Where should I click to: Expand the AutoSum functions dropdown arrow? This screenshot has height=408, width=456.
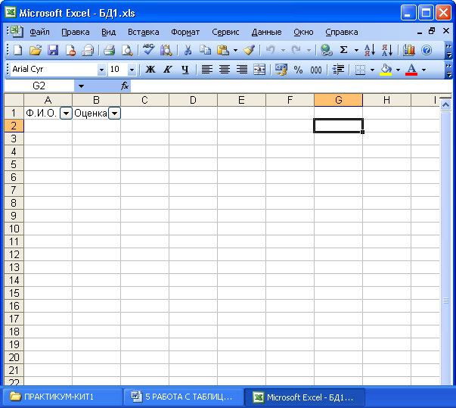pyautogui.click(x=356, y=50)
